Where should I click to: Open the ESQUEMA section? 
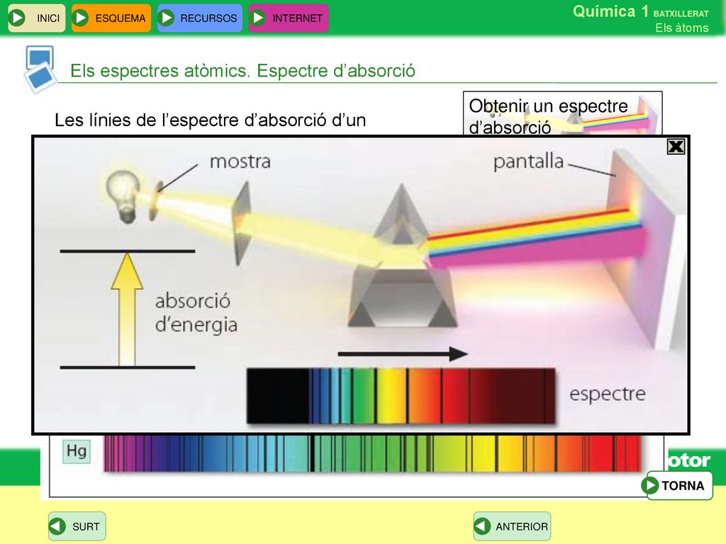coord(111,18)
